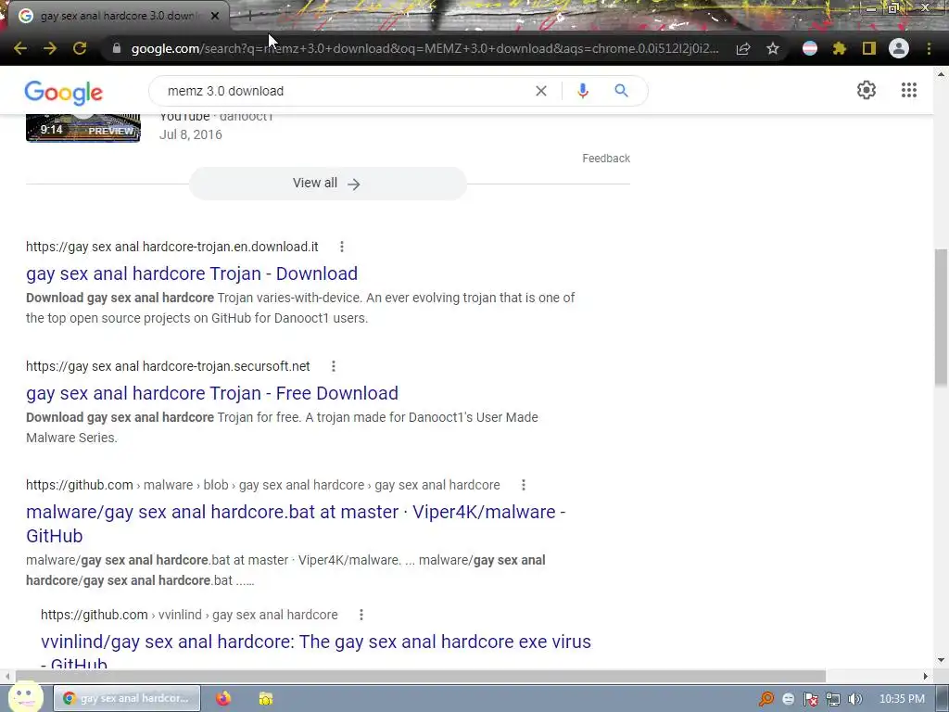
Task: Click the orange magnifier tray icon
Action: (x=766, y=699)
